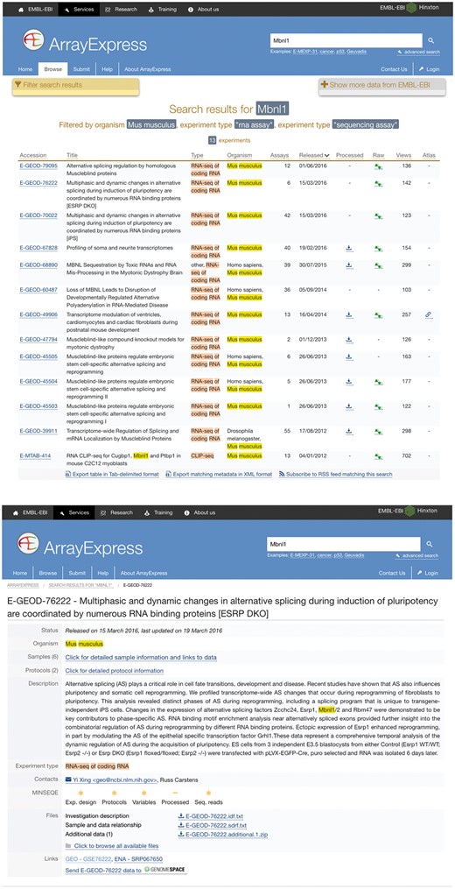Screen dimensions: 455x889
Task: Sort results by the Views column
Action: pos(403,155)
